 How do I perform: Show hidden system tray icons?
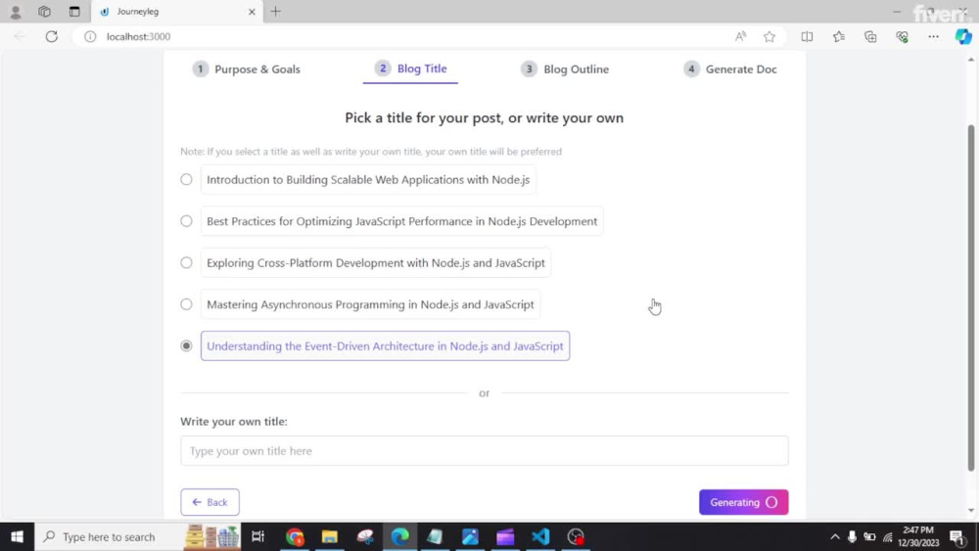tap(835, 536)
